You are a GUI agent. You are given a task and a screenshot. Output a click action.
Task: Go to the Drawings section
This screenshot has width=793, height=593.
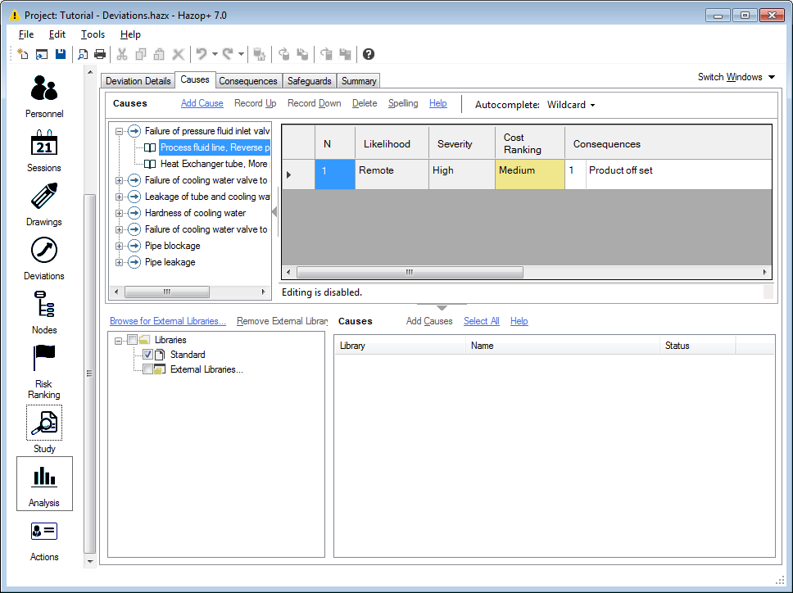pos(44,197)
